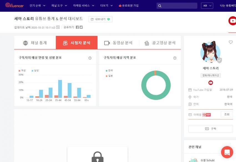The image size is (236, 162).
Task: Toggle the 남성 legend series
Action: click(x=35, y=71)
